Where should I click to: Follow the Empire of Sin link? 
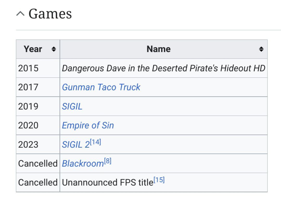click(88, 125)
